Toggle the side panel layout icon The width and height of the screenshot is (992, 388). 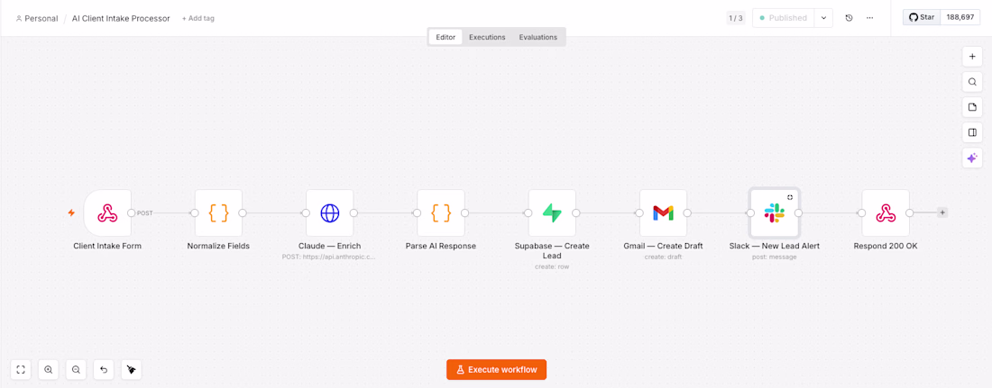(x=972, y=132)
